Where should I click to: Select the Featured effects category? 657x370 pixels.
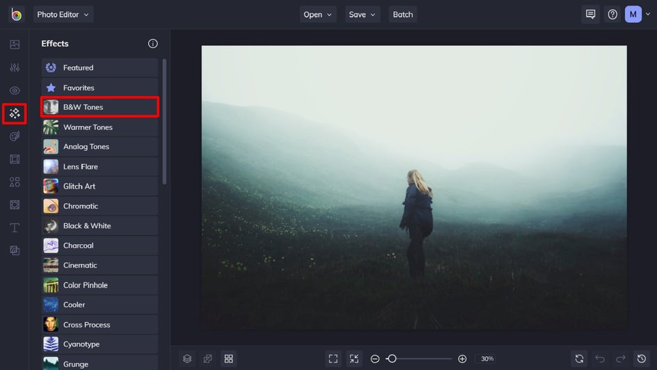tap(100, 67)
